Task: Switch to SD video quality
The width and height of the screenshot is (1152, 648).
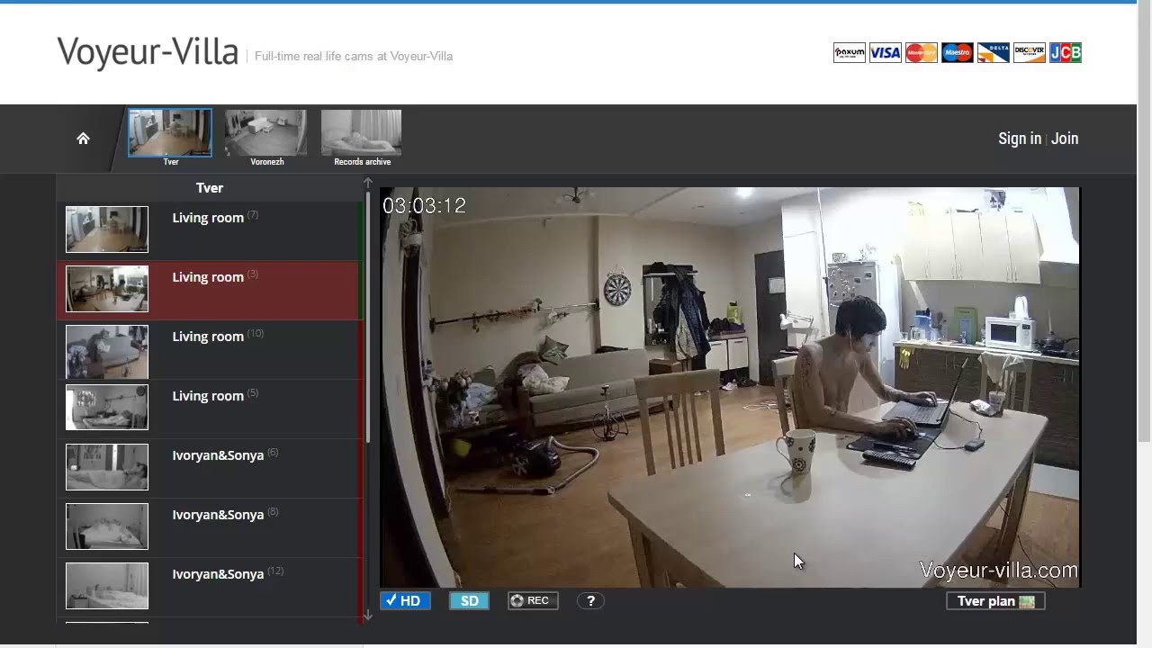Action: tap(470, 601)
